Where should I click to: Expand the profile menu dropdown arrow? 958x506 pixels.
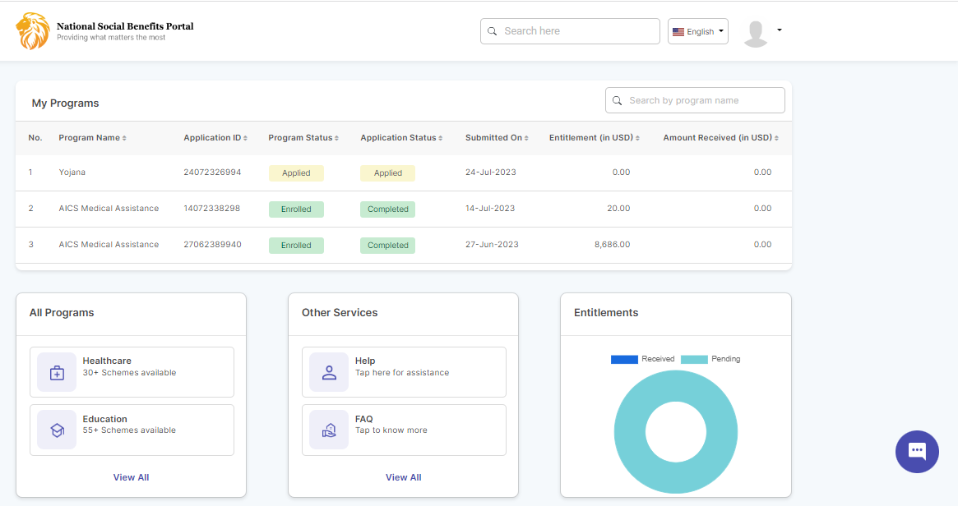tap(779, 30)
